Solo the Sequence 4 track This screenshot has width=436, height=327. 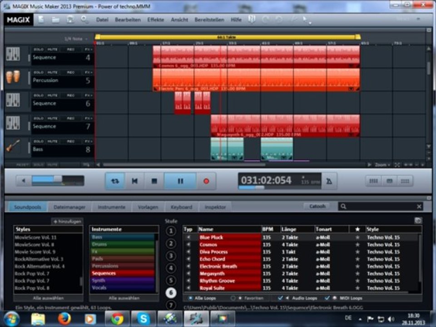coord(38,49)
